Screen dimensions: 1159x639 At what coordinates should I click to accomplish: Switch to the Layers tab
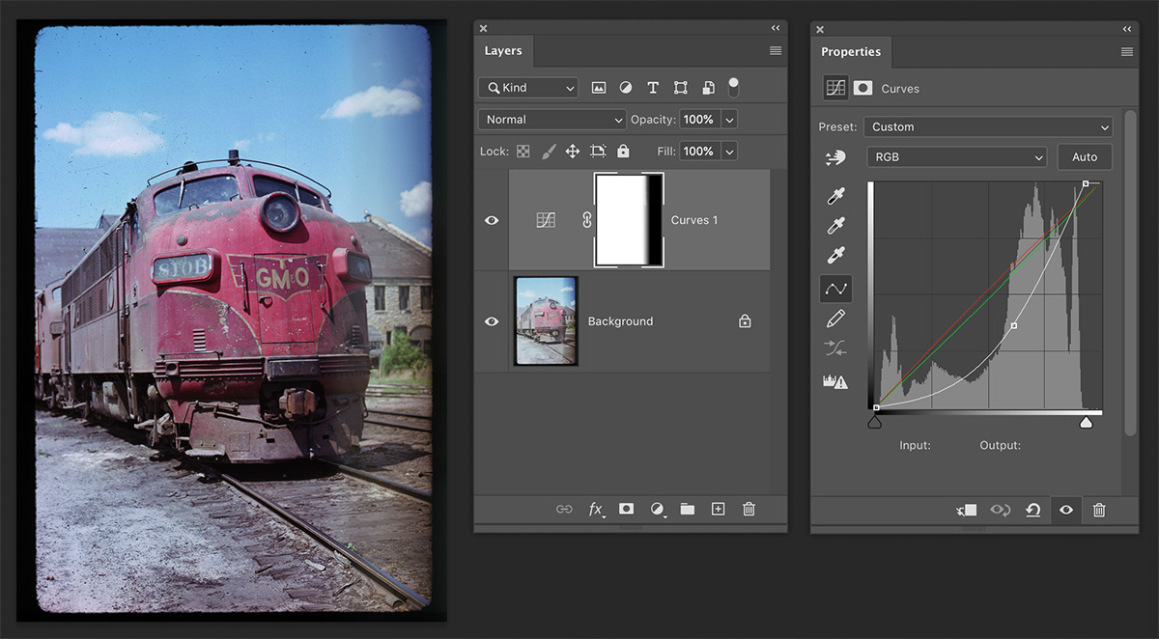pos(503,50)
